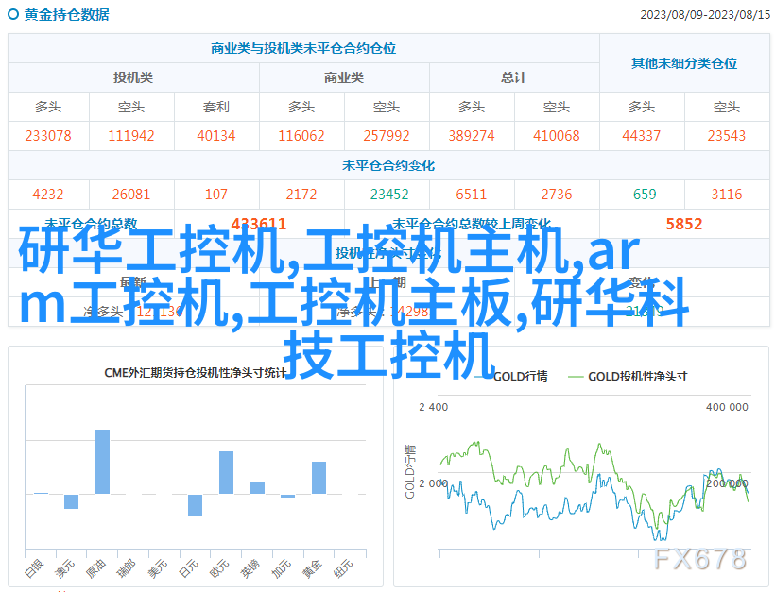The width and height of the screenshot is (775, 592).
Task: Click the 商业类与投机类未平仓合约仓位 header
Action: tap(303, 48)
